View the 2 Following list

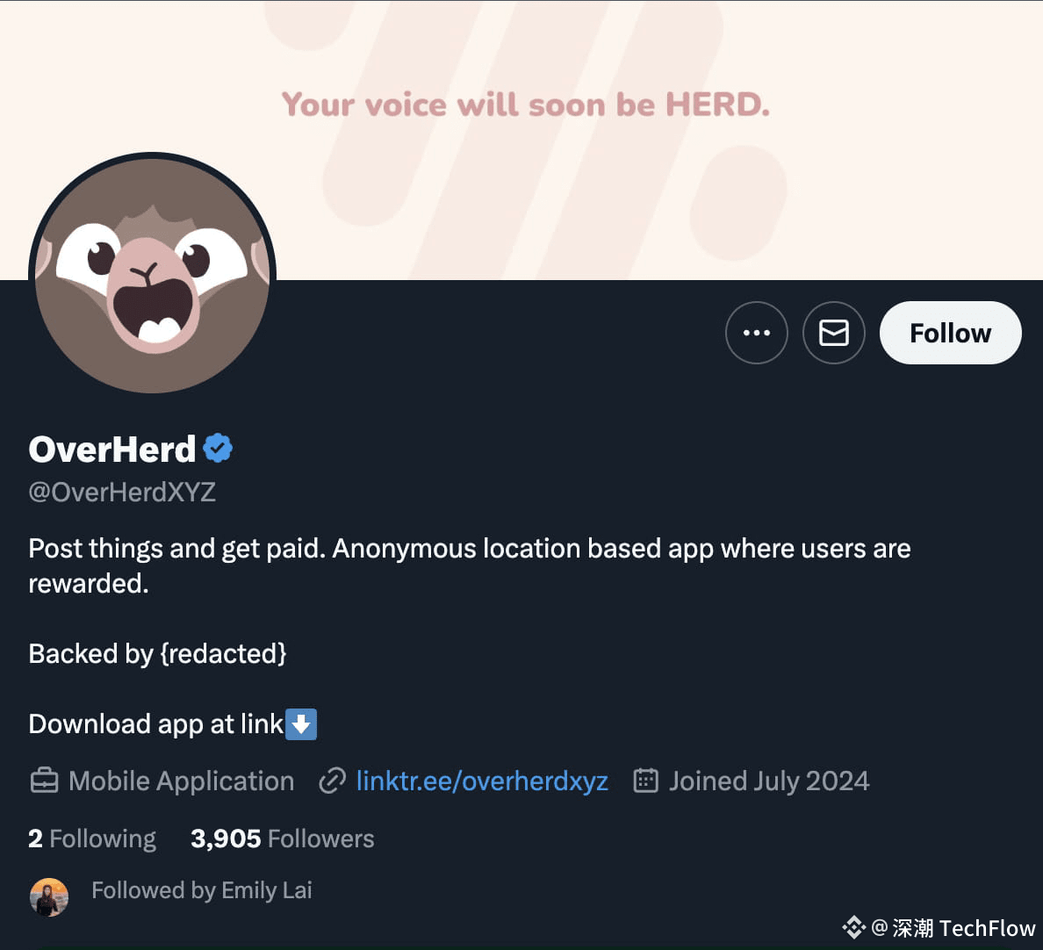pos(92,838)
